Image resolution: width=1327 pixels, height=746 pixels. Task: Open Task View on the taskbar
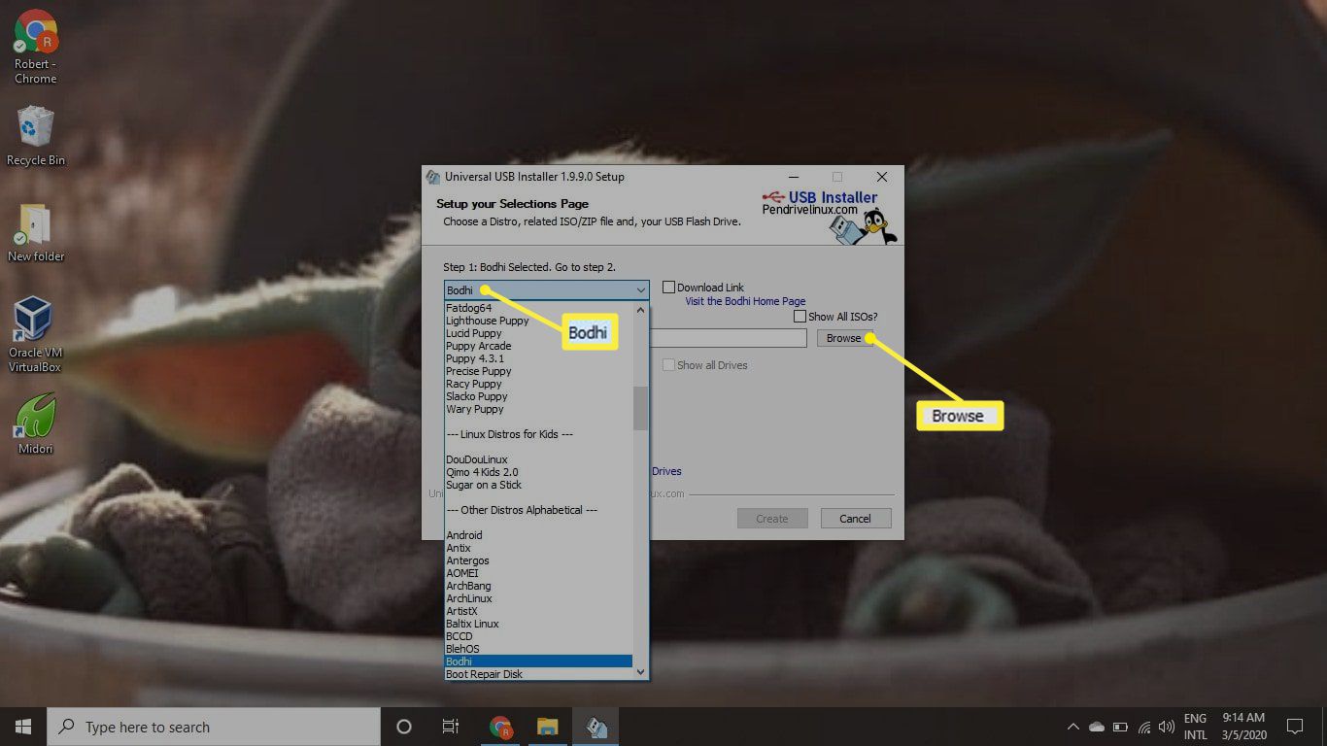(x=451, y=727)
